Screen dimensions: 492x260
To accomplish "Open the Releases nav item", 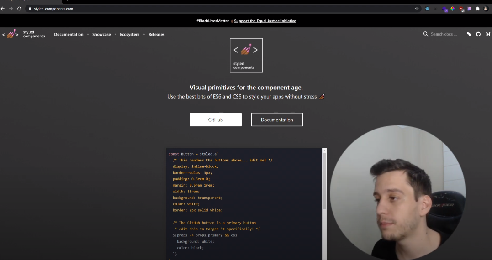I will (157, 35).
